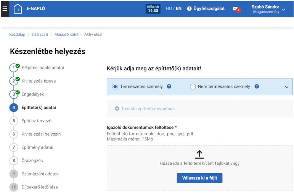
Task: Click the Időkorlát timer display
Action: pos(153,9)
